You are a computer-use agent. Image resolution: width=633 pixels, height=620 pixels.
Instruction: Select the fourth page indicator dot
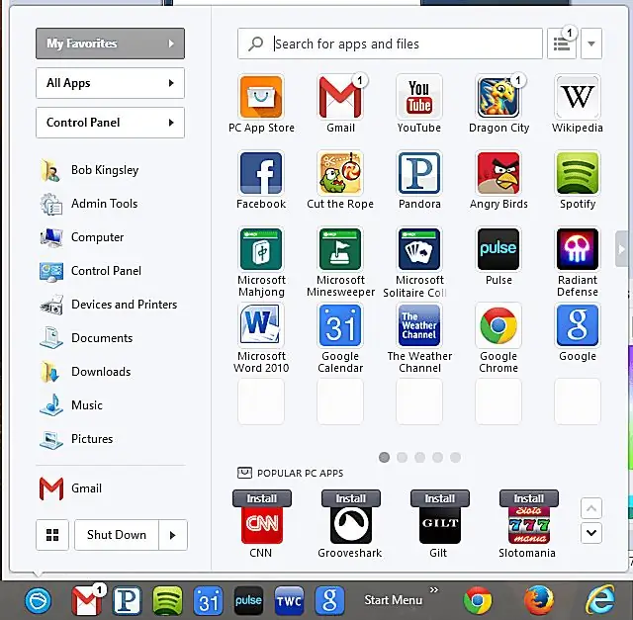pos(437,457)
